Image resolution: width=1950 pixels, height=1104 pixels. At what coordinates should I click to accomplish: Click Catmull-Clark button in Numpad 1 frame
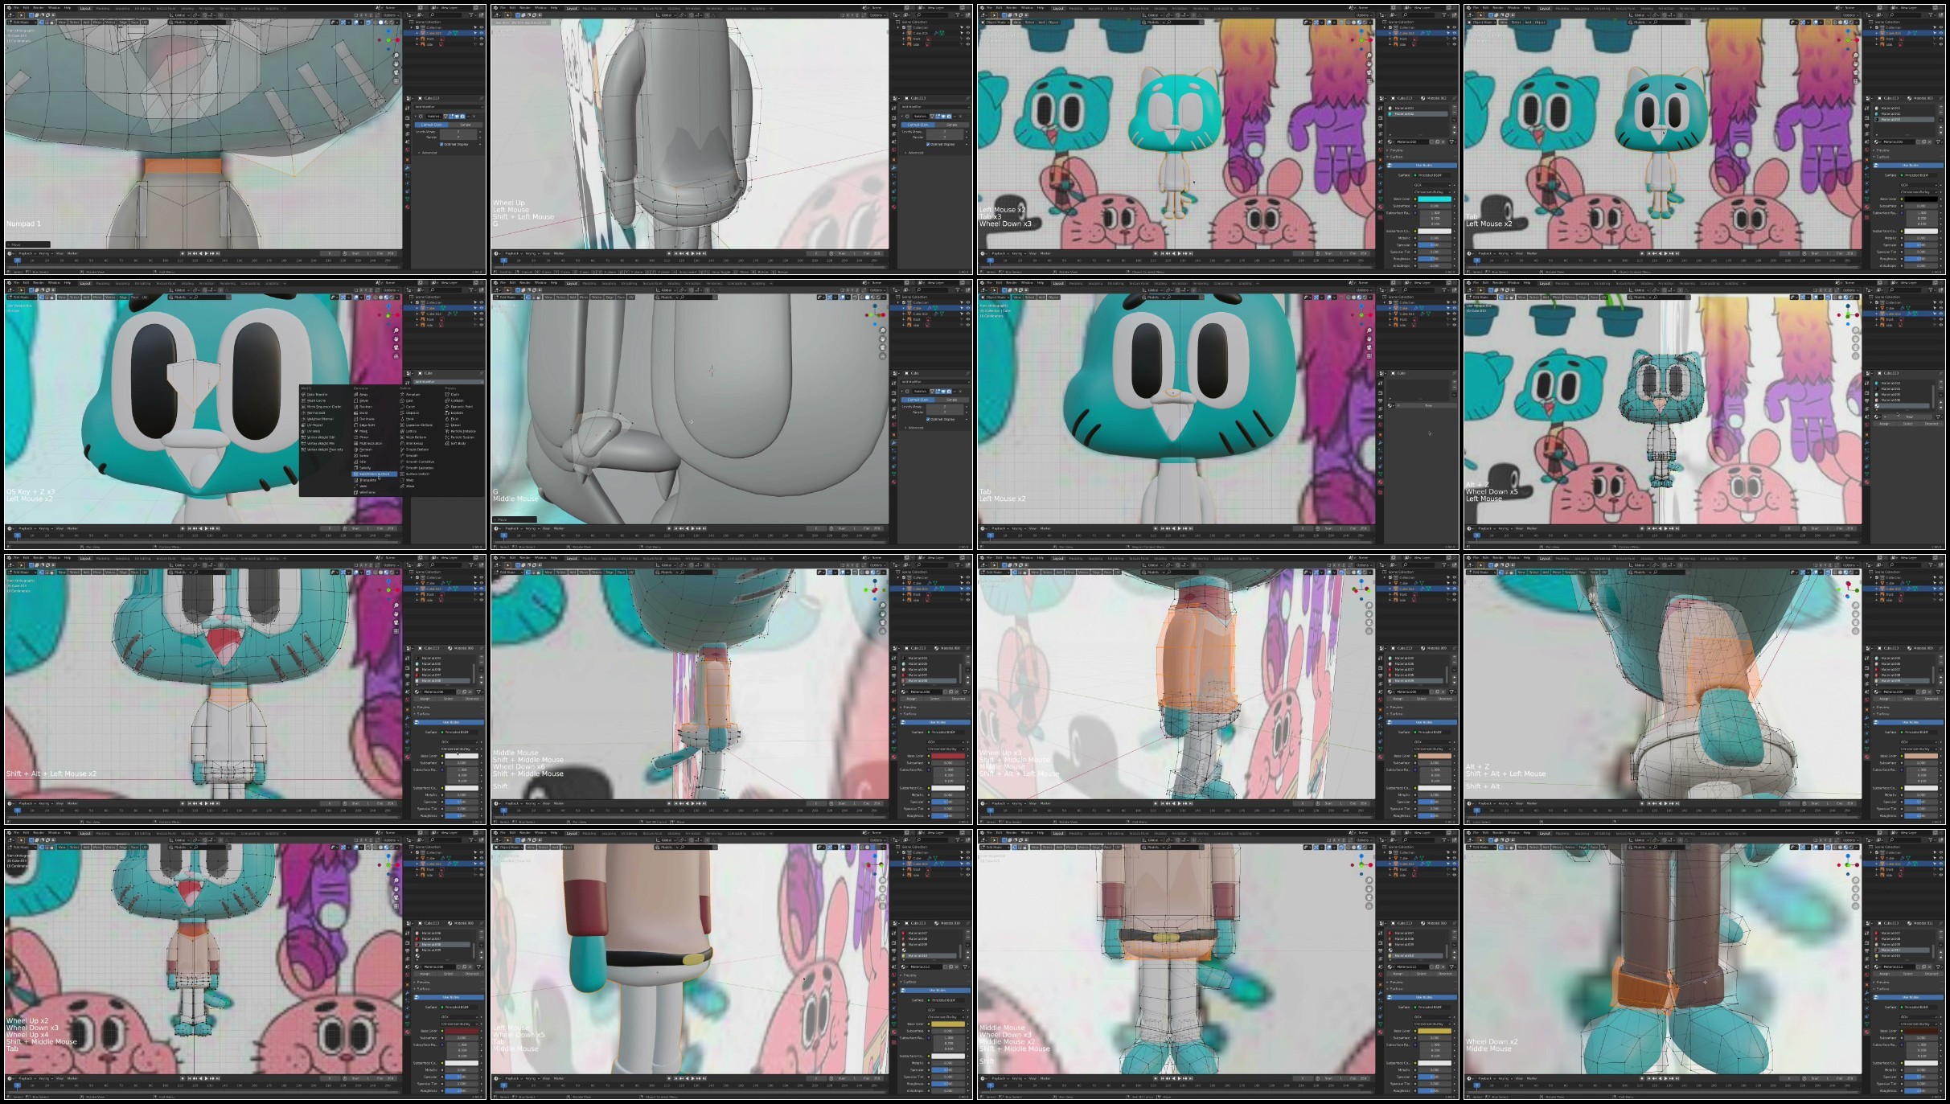coord(432,125)
